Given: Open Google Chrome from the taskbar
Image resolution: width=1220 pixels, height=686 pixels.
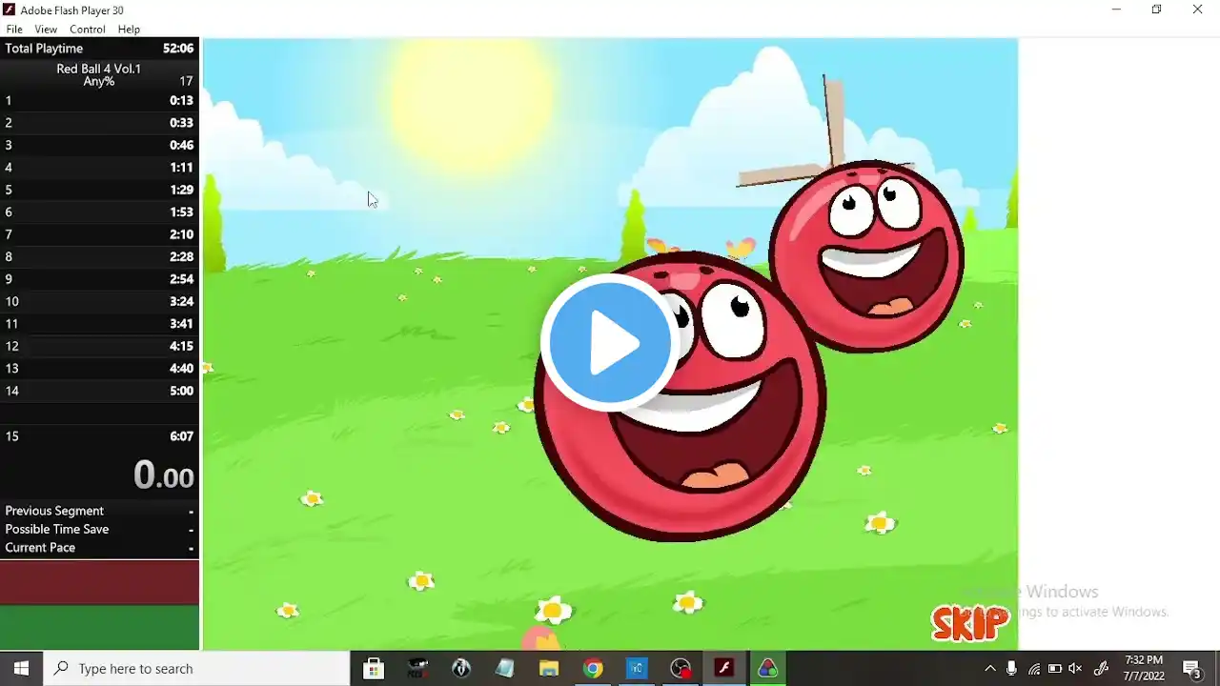Looking at the screenshot, I should [593, 668].
